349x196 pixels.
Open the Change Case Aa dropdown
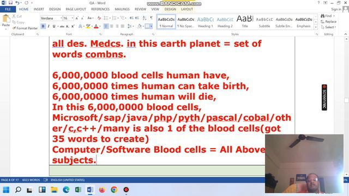(90, 18)
